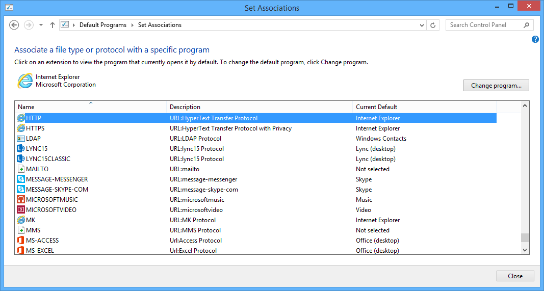Sort by the Description column header

pyautogui.click(x=260, y=107)
